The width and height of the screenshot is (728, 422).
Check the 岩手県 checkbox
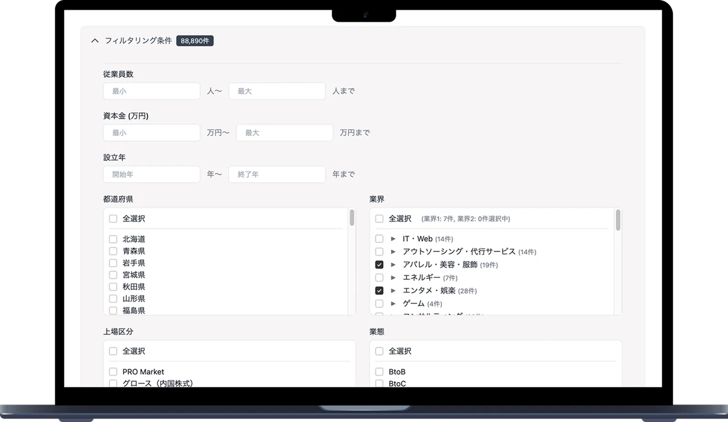tap(113, 263)
